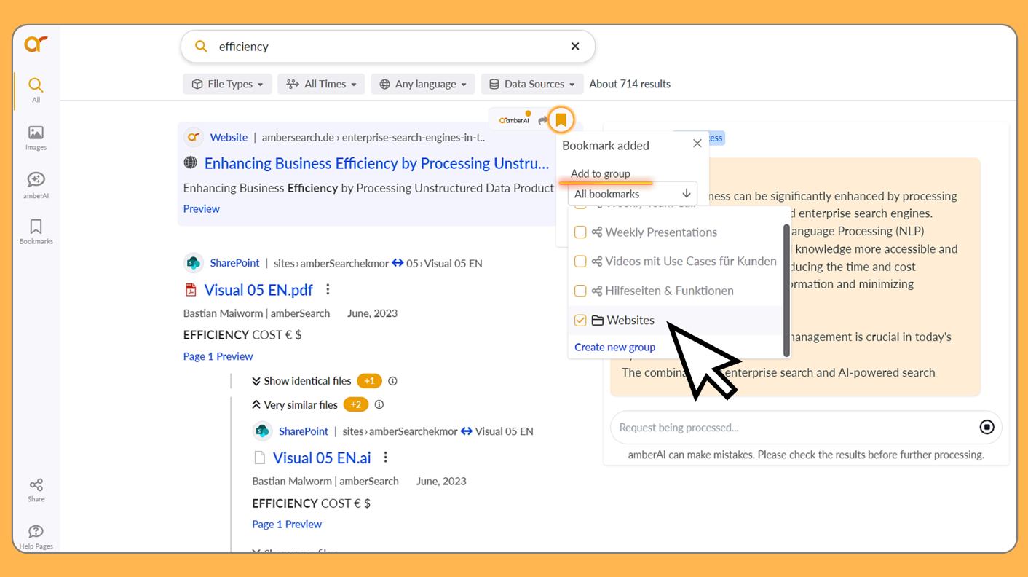Uncheck the Websites group checkbox
This screenshot has width=1028, height=577.
580,320
